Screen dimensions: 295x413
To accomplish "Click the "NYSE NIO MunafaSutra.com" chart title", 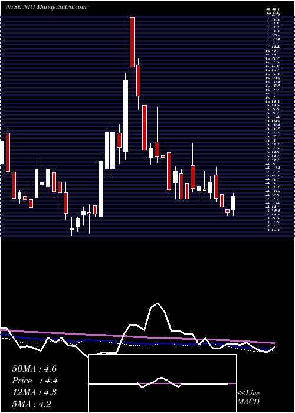I will [x=46, y=7].
